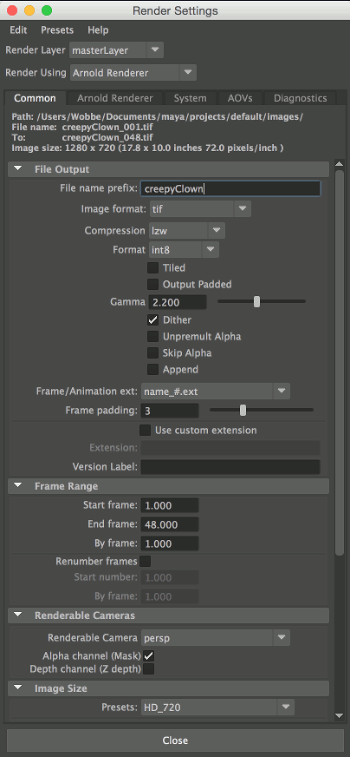Click the Close button
This screenshot has height=757, width=350.
click(x=175, y=741)
